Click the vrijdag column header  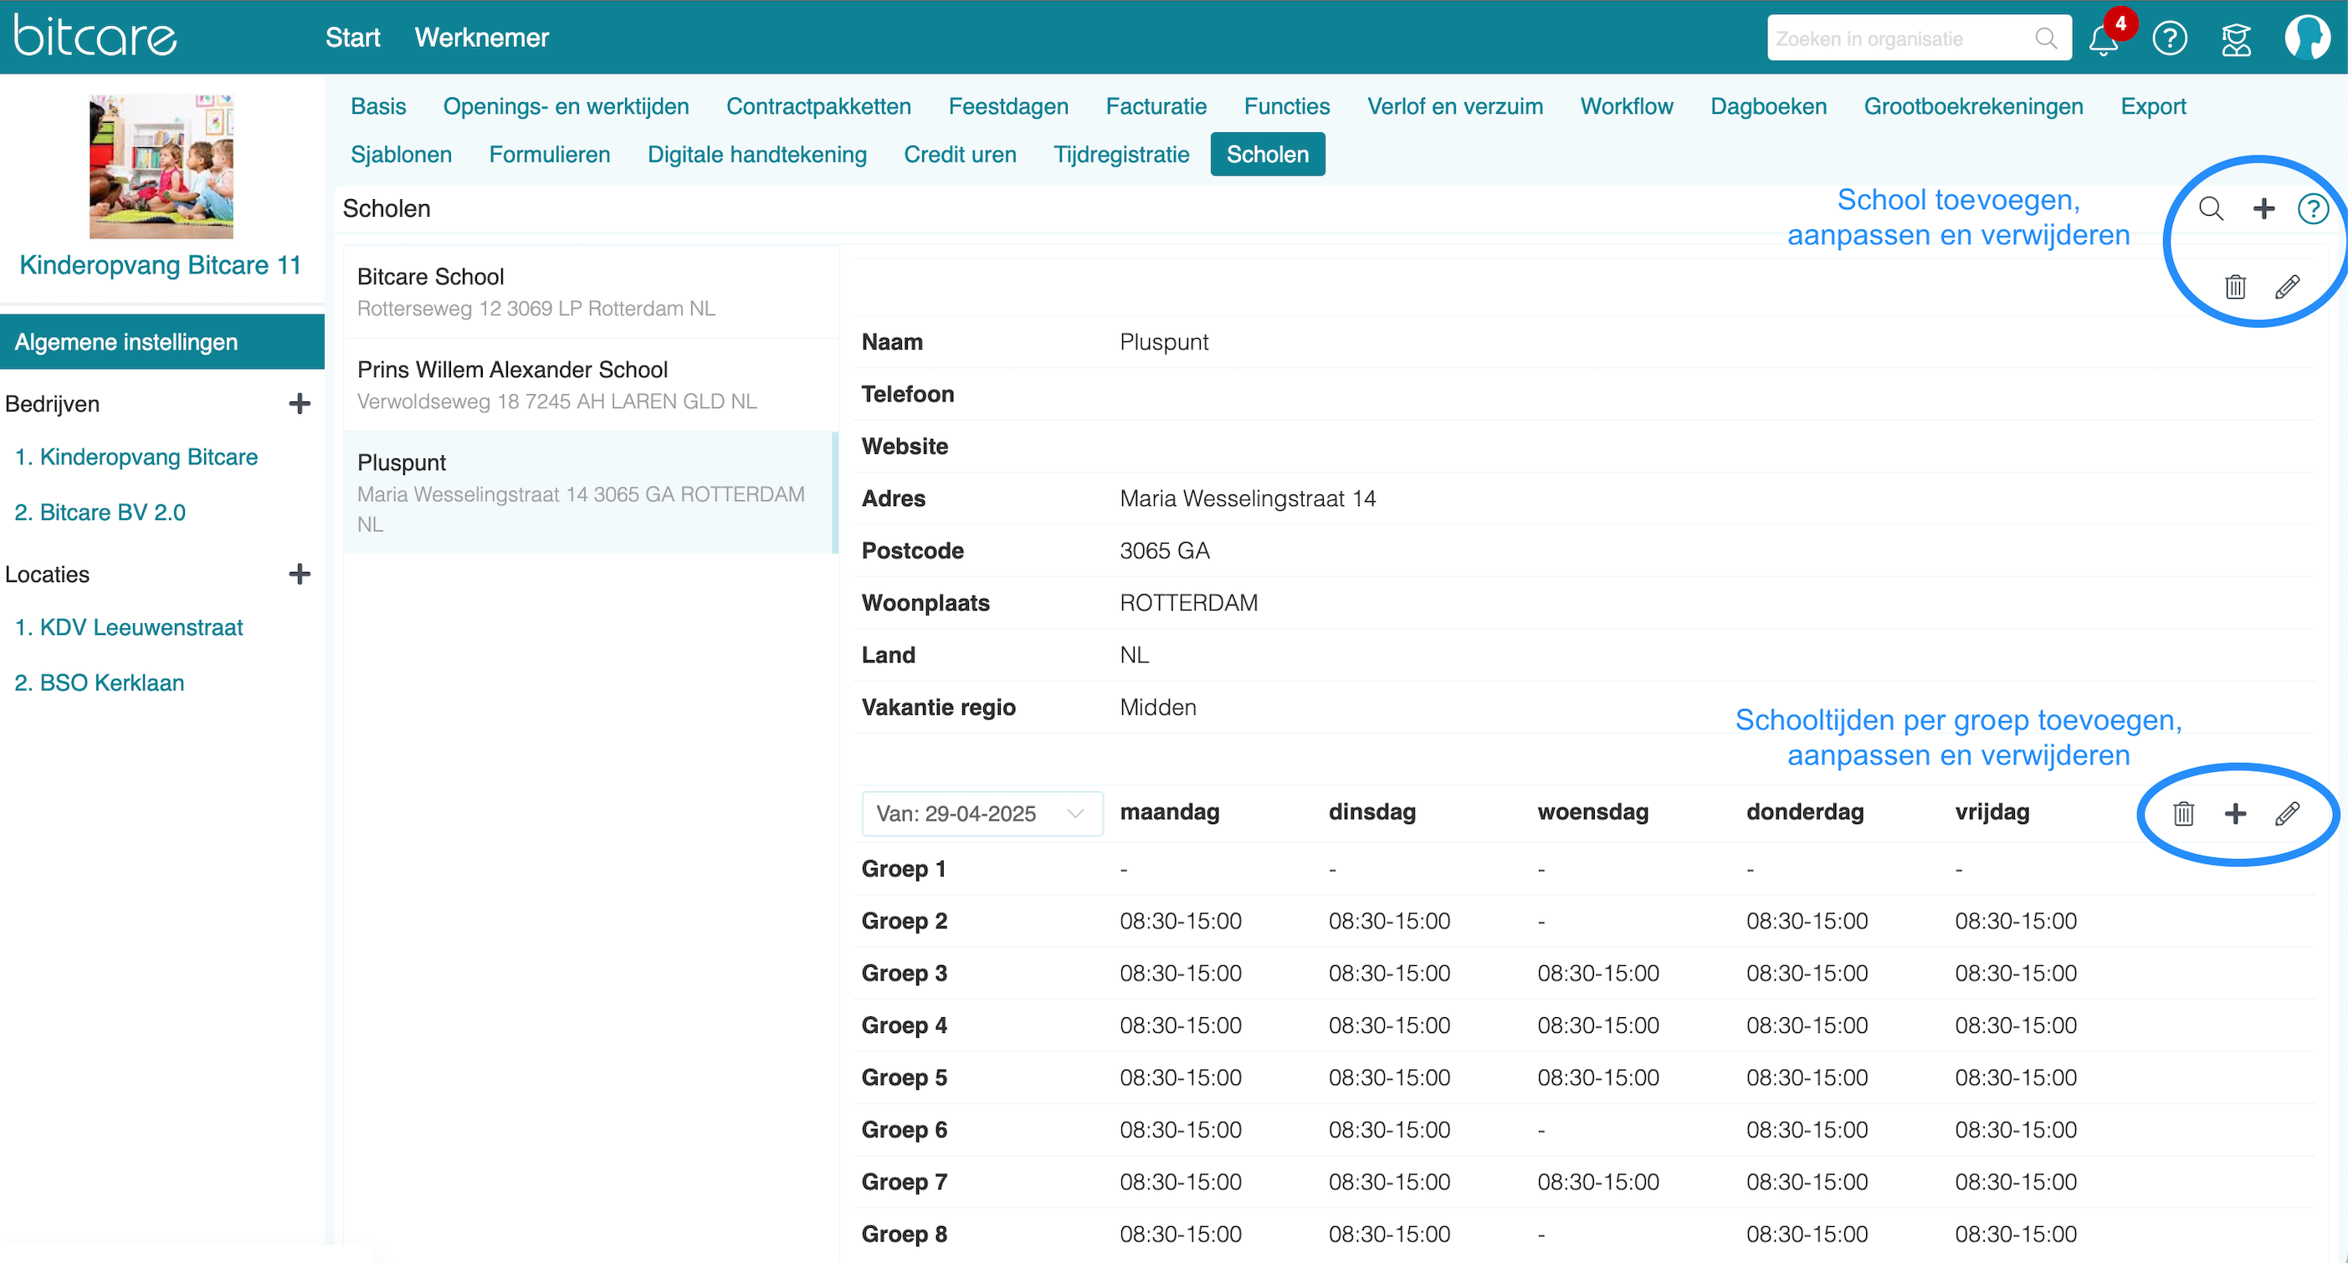[x=1992, y=812]
